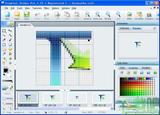
Task: Select the 256:32×32 format thumbnail
Action: [x=102, y=100]
